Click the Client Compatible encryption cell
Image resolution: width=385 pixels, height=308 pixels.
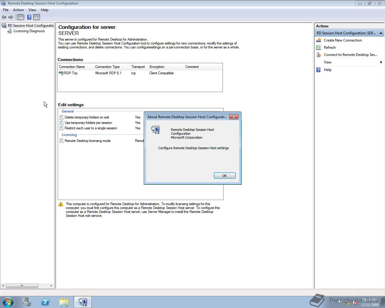coord(162,73)
